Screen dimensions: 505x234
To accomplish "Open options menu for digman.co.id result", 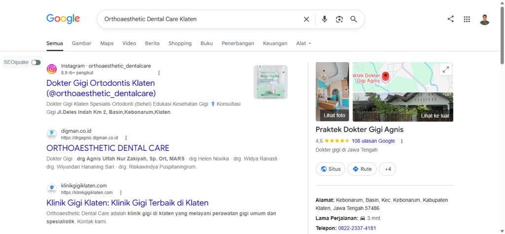I will pos(126,138).
